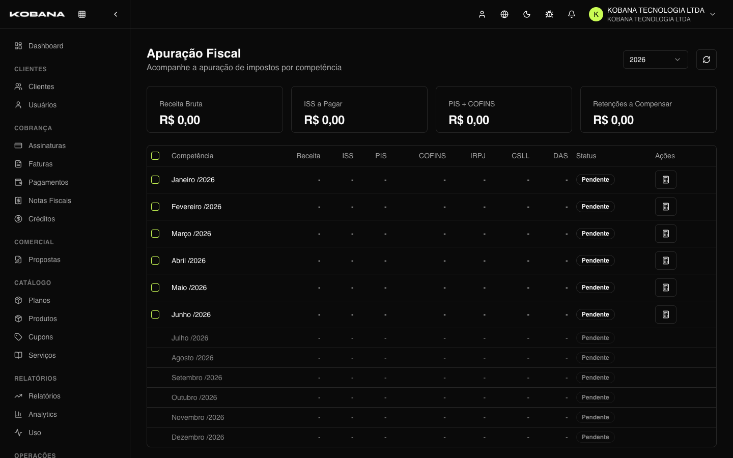Click calculator action for Fevereiro /2026
This screenshot has width=733, height=458.
666,207
